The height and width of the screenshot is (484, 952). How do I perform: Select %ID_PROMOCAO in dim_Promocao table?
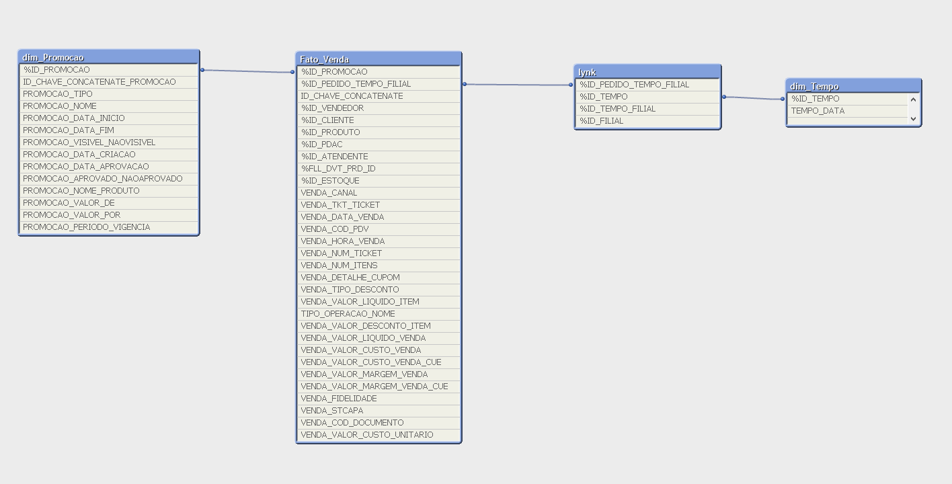point(109,70)
